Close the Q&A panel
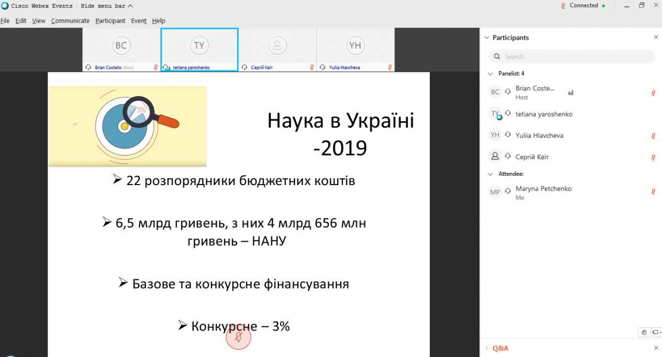Image resolution: width=662 pixels, height=357 pixels. coord(655,348)
